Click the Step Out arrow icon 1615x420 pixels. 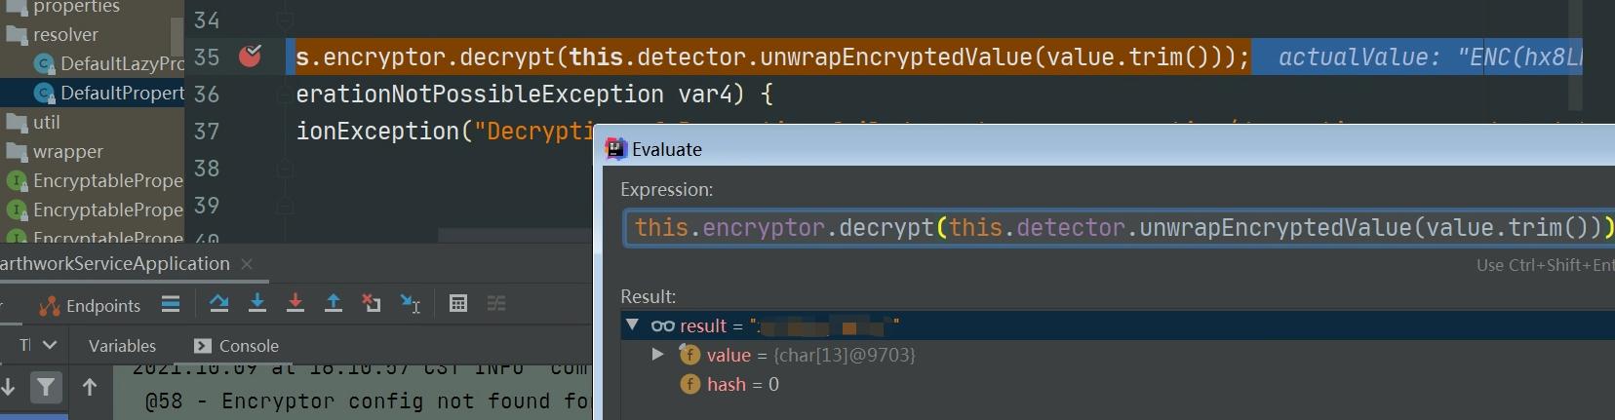click(334, 304)
